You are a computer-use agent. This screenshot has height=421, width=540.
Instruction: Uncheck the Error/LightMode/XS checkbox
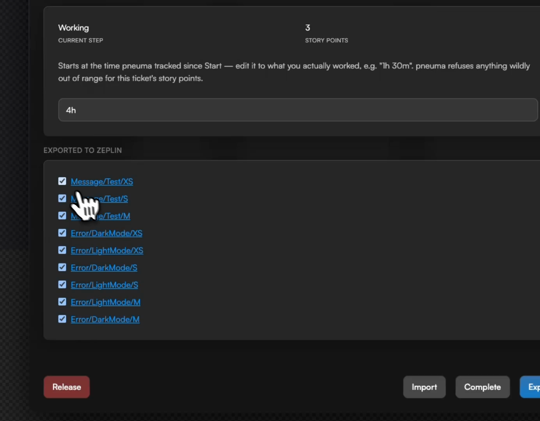(62, 250)
